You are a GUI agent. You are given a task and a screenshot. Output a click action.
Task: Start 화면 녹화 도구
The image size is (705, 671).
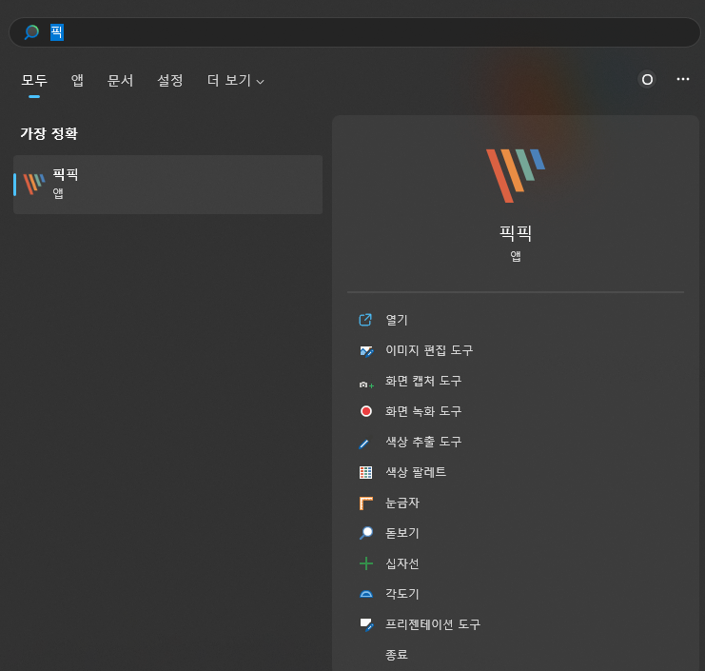423,411
